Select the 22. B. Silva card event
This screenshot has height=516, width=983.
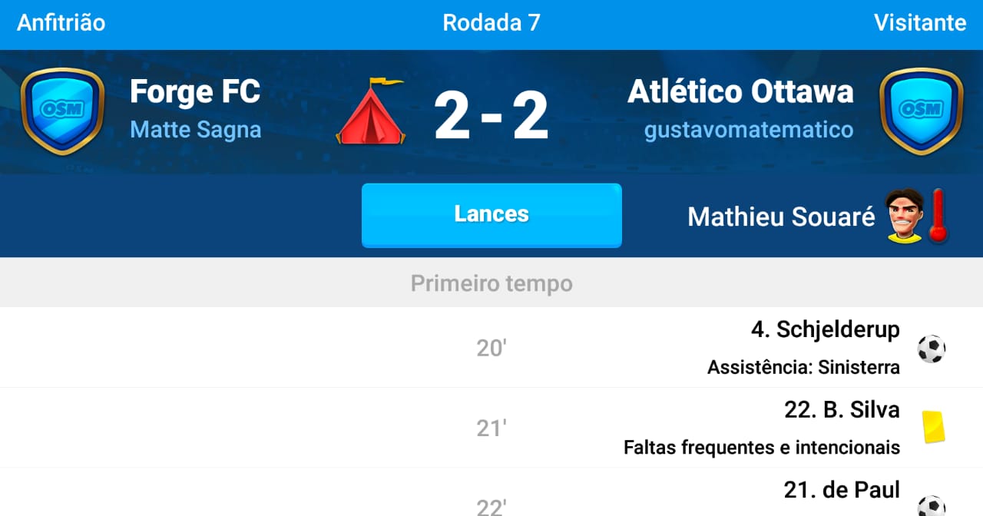[842, 410]
